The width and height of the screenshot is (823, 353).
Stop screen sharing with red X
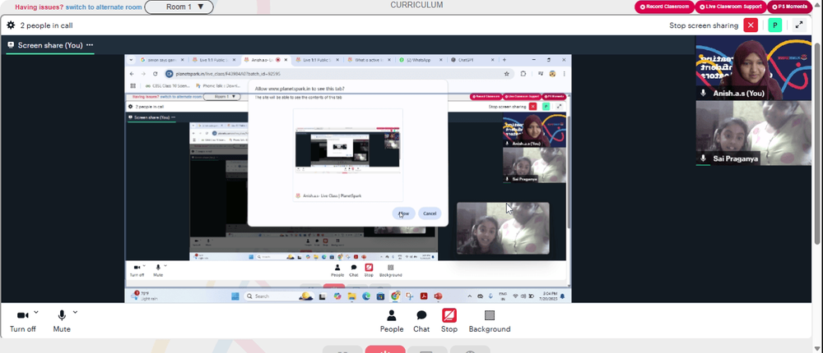pos(751,25)
